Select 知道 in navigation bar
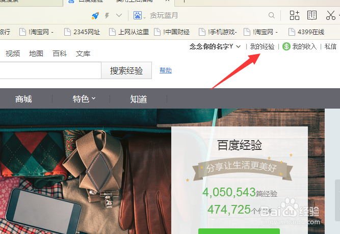Image resolution: width=340 pixels, height=234 pixels. pyautogui.click(x=139, y=99)
